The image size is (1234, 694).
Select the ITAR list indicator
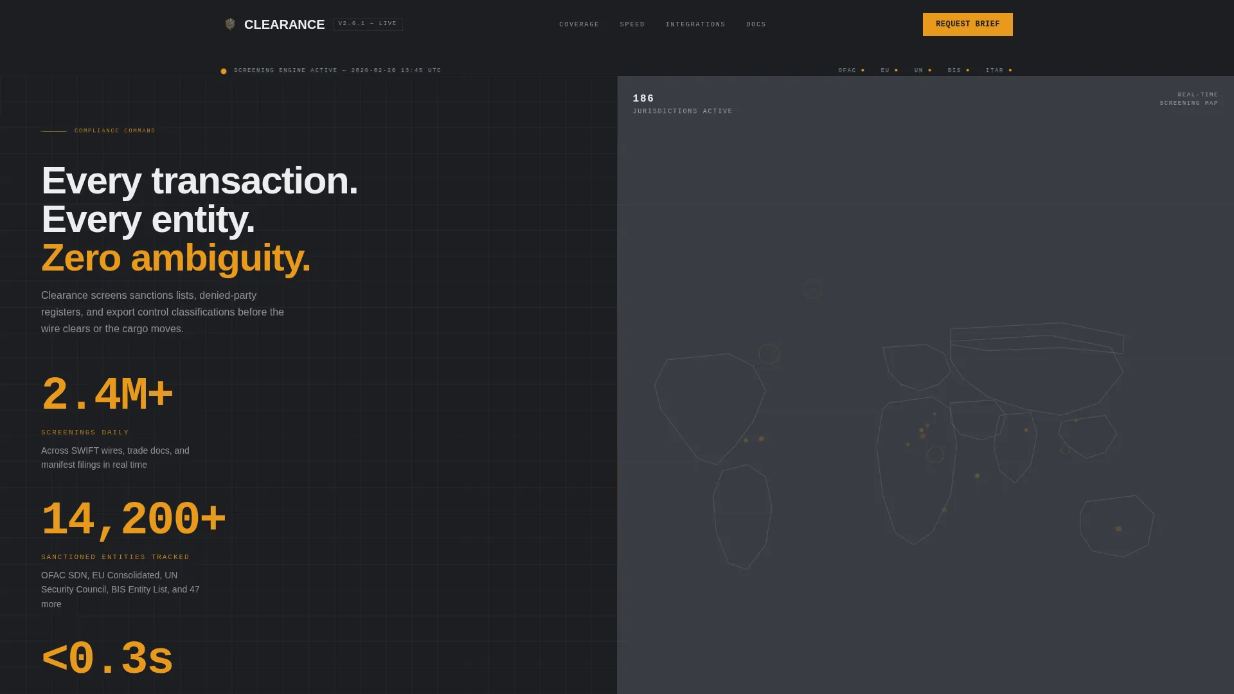click(x=998, y=71)
